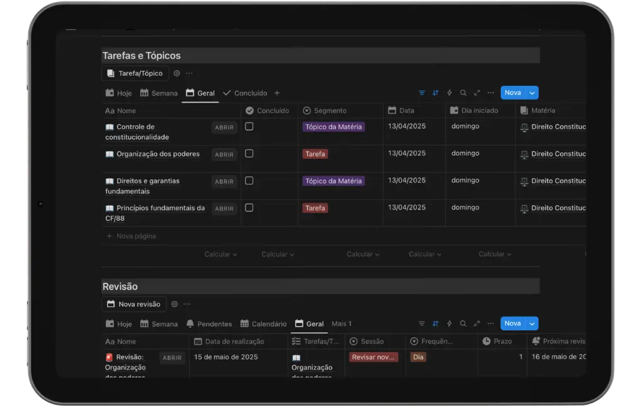Tick checkbox for Direitos e garantias fundamentais
The height and width of the screenshot is (406, 641).
249,181
